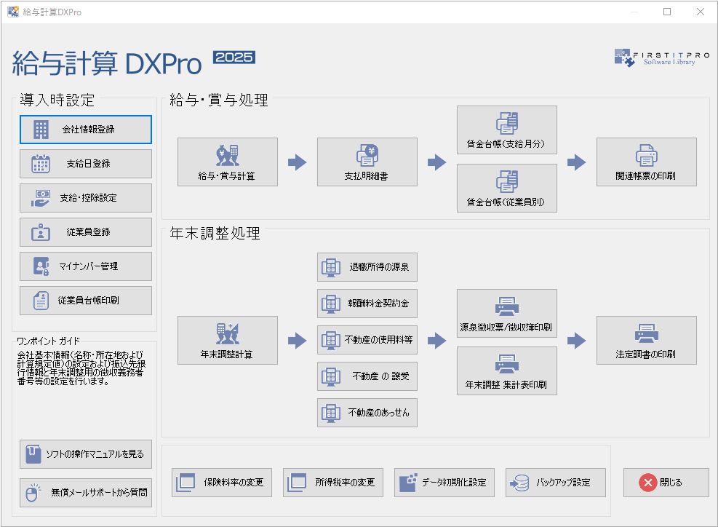This screenshot has width=718, height=527.
Task: Open 法定調書の印刷
Action: click(647, 340)
